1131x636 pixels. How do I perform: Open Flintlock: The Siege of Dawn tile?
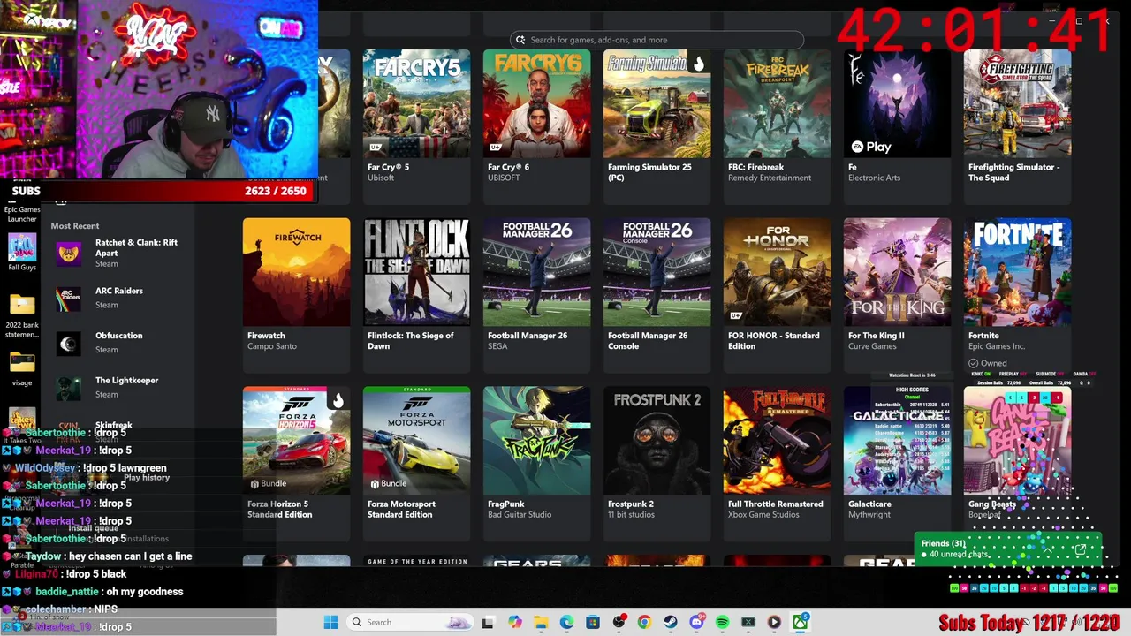click(x=416, y=295)
